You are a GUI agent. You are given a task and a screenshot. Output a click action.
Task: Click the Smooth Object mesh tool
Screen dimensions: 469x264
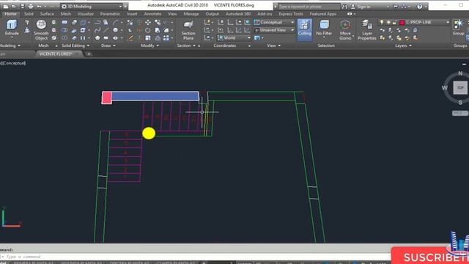tap(41, 29)
